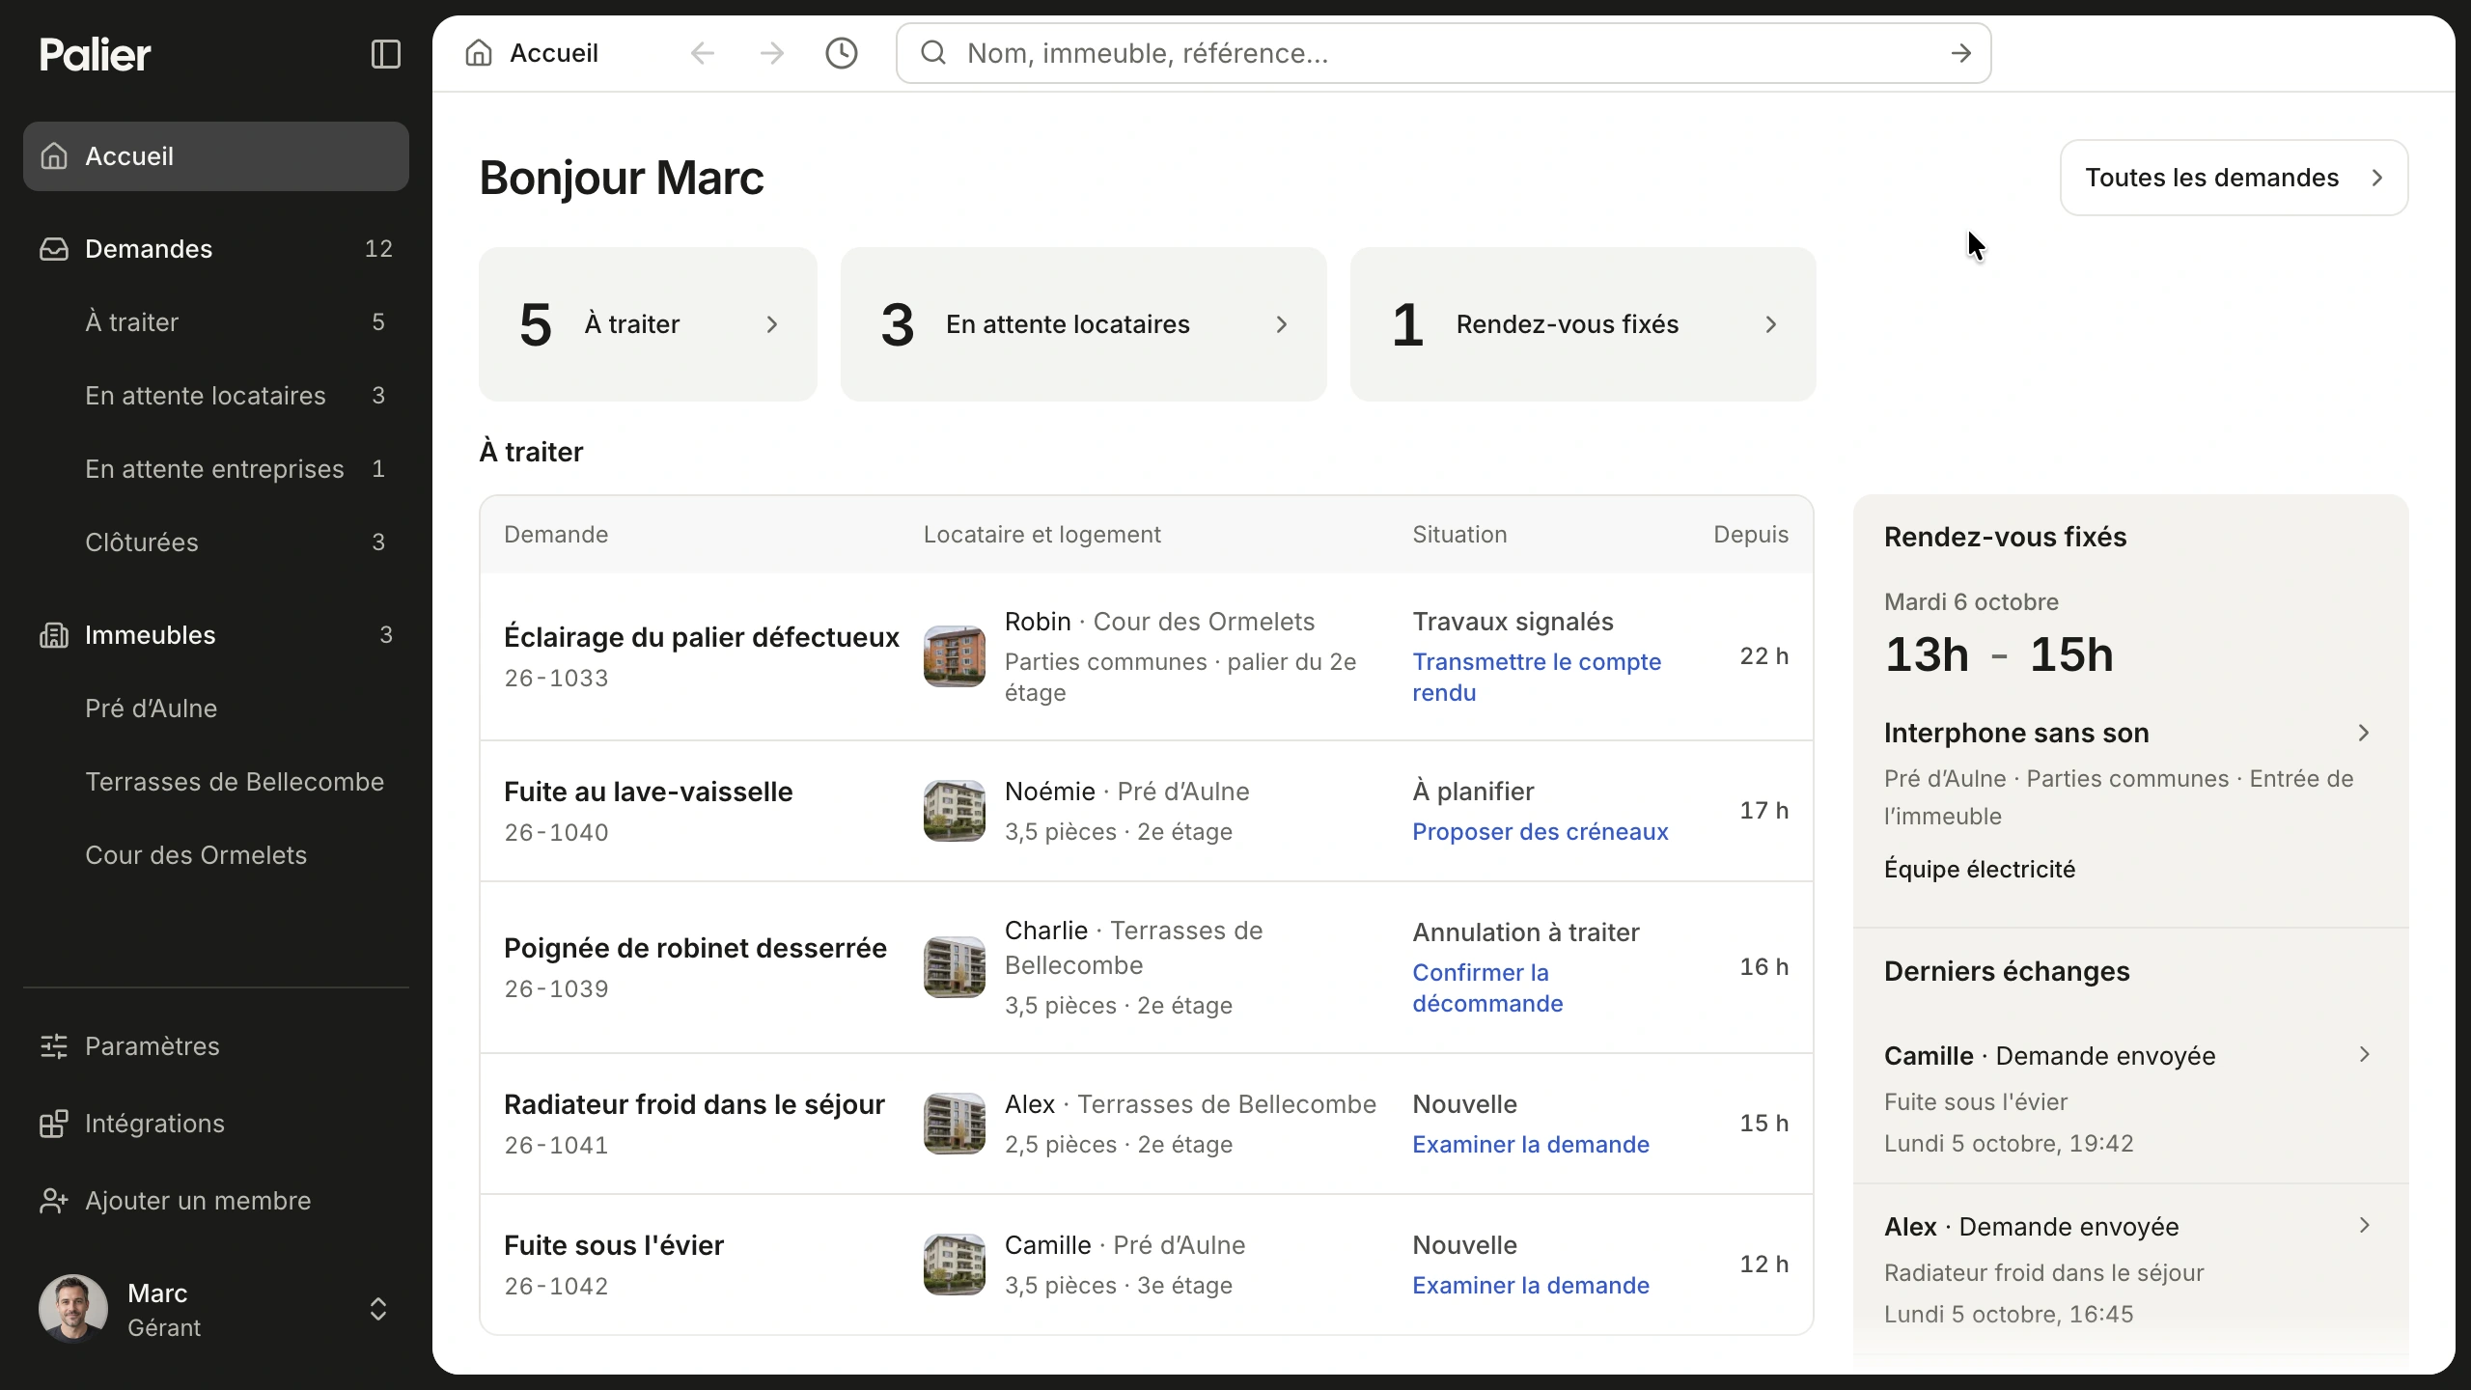Open the En attente locataires card chevron

(x=1282, y=324)
